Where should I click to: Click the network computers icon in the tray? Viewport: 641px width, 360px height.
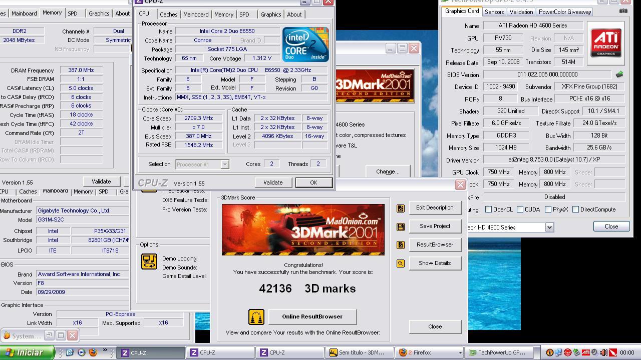coord(558,352)
